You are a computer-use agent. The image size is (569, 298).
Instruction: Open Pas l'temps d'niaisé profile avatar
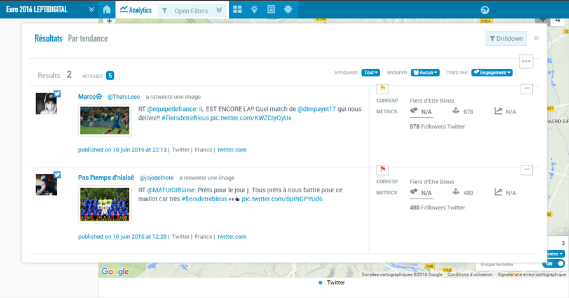[x=46, y=185]
